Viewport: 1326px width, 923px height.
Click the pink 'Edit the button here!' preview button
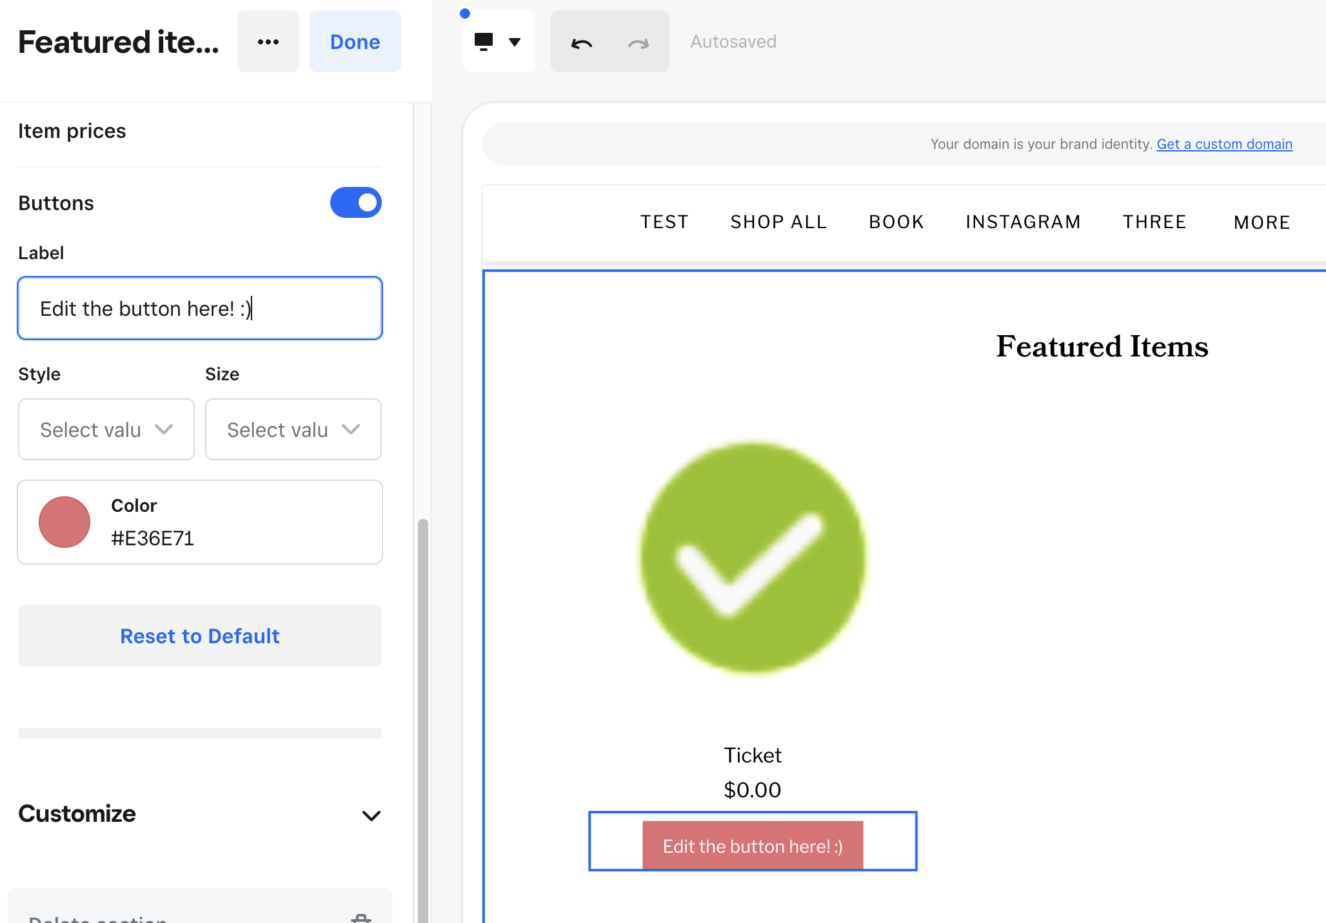753,846
